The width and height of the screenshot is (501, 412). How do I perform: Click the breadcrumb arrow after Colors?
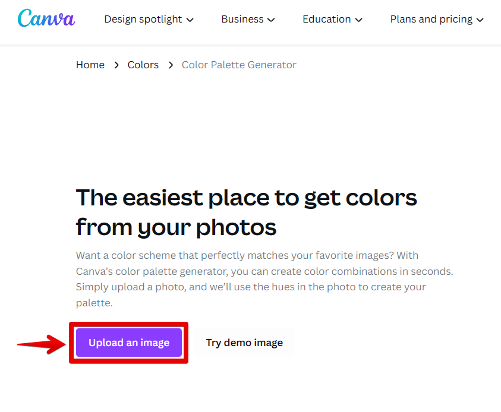coord(171,65)
